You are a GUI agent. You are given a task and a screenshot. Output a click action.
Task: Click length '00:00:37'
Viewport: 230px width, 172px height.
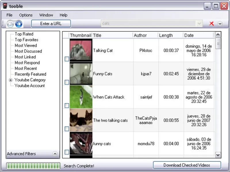[171, 50]
